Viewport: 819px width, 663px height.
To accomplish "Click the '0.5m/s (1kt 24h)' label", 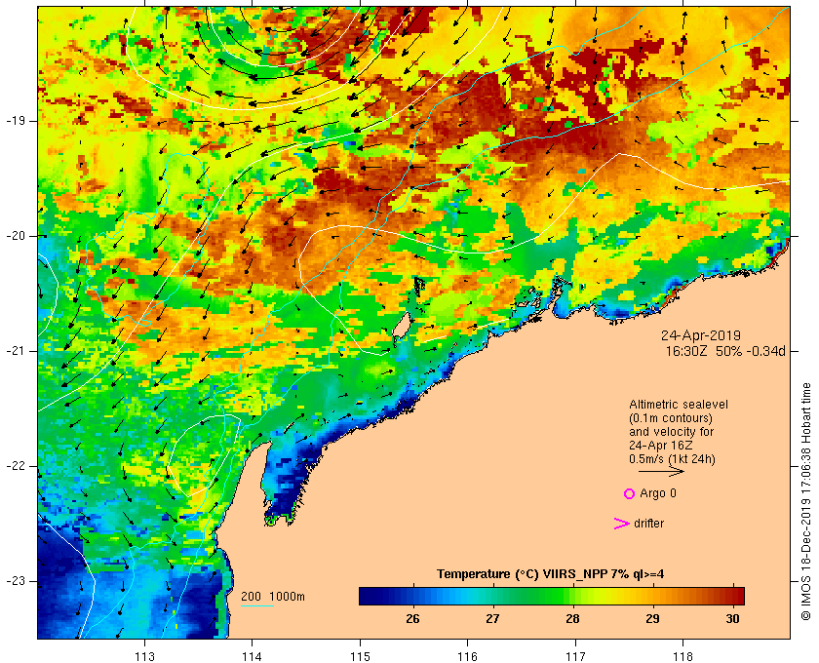I will pyautogui.click(x=672, y=459).
